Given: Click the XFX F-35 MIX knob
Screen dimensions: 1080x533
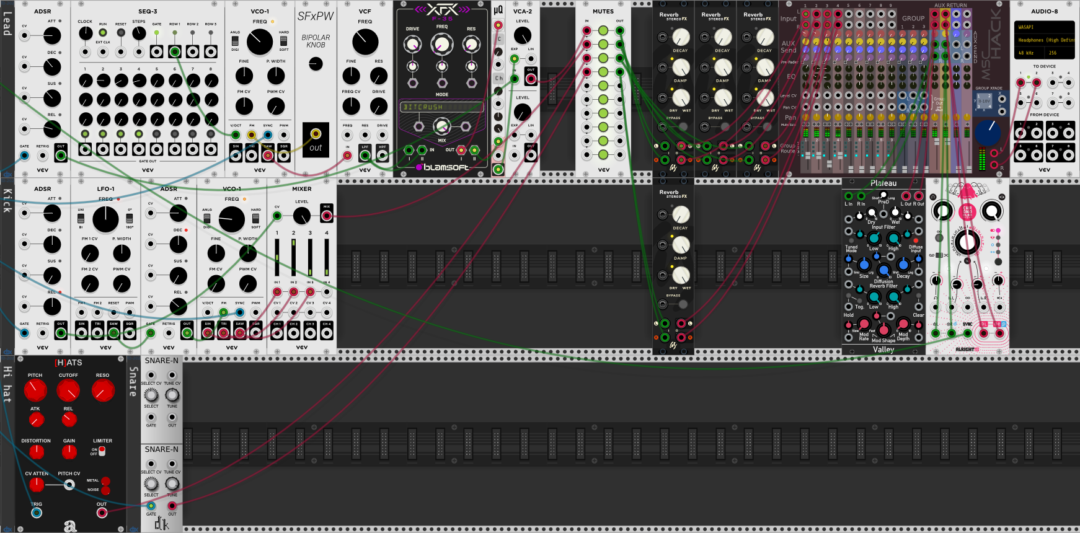Looking at the screenshot, I should [x=441, y=126].
